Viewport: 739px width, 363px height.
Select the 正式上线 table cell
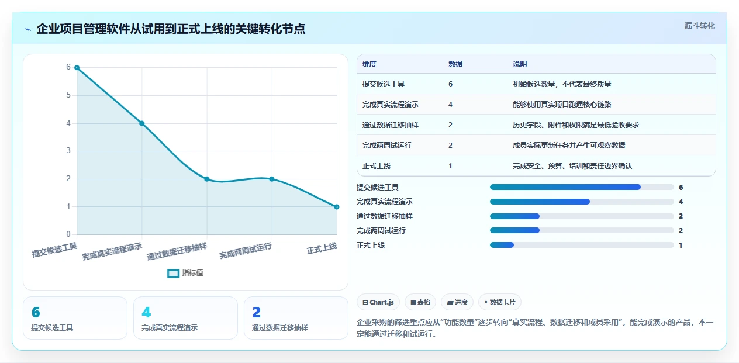[x=377, y=166]
